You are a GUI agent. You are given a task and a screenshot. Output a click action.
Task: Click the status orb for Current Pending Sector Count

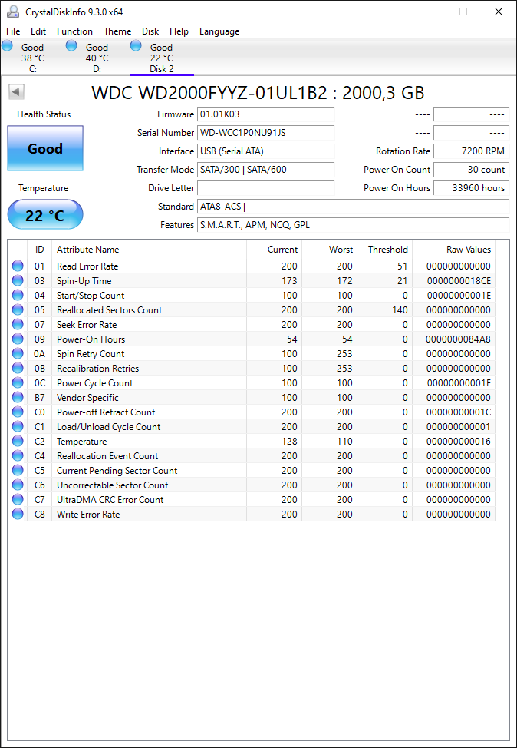[x=18, y=470]
